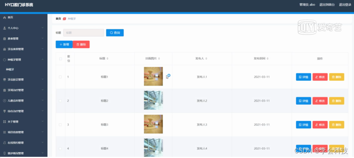The height and width of the screenshot is (158, 354).
Task: Check the checkbox for row 标题3
Action: (x=60, y=125)
